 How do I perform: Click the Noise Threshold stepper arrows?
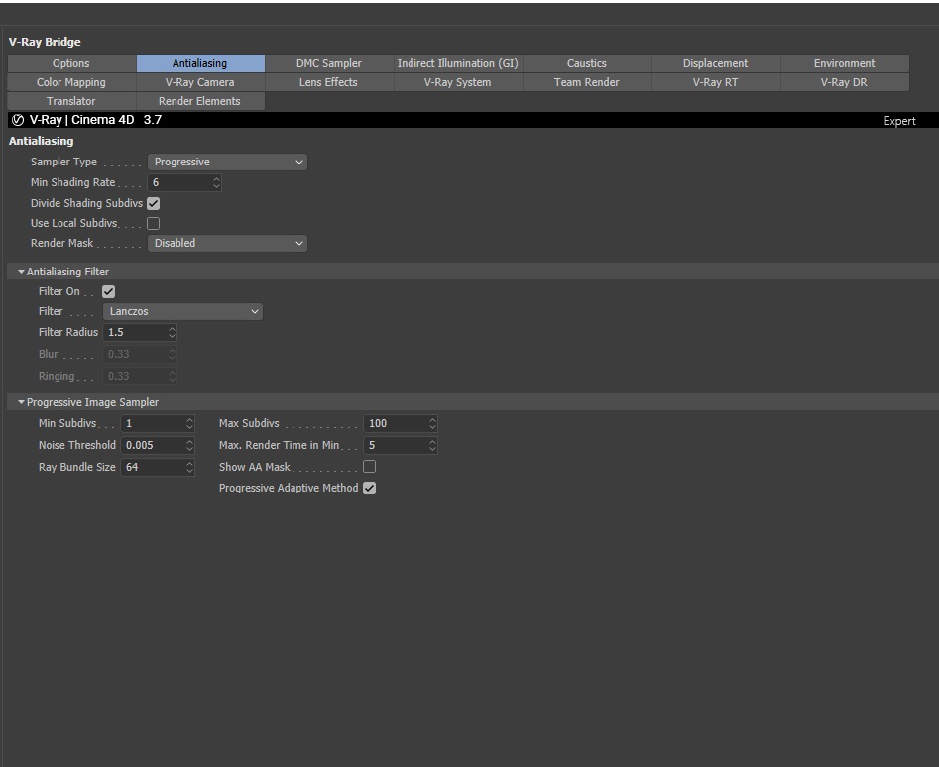pyautogui.click(x=189, y=446)
